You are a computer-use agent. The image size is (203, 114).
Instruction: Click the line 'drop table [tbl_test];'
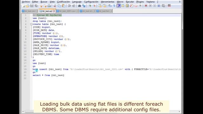(47, 21)
